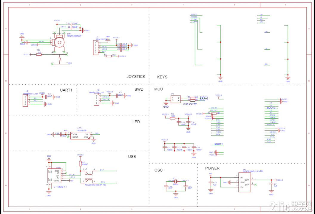315x214 pixels.
Task: Select capacitor C26 22pF
Action: tap(166, 186)
